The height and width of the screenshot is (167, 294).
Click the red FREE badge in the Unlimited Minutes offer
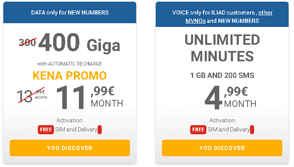pos(198,130)
